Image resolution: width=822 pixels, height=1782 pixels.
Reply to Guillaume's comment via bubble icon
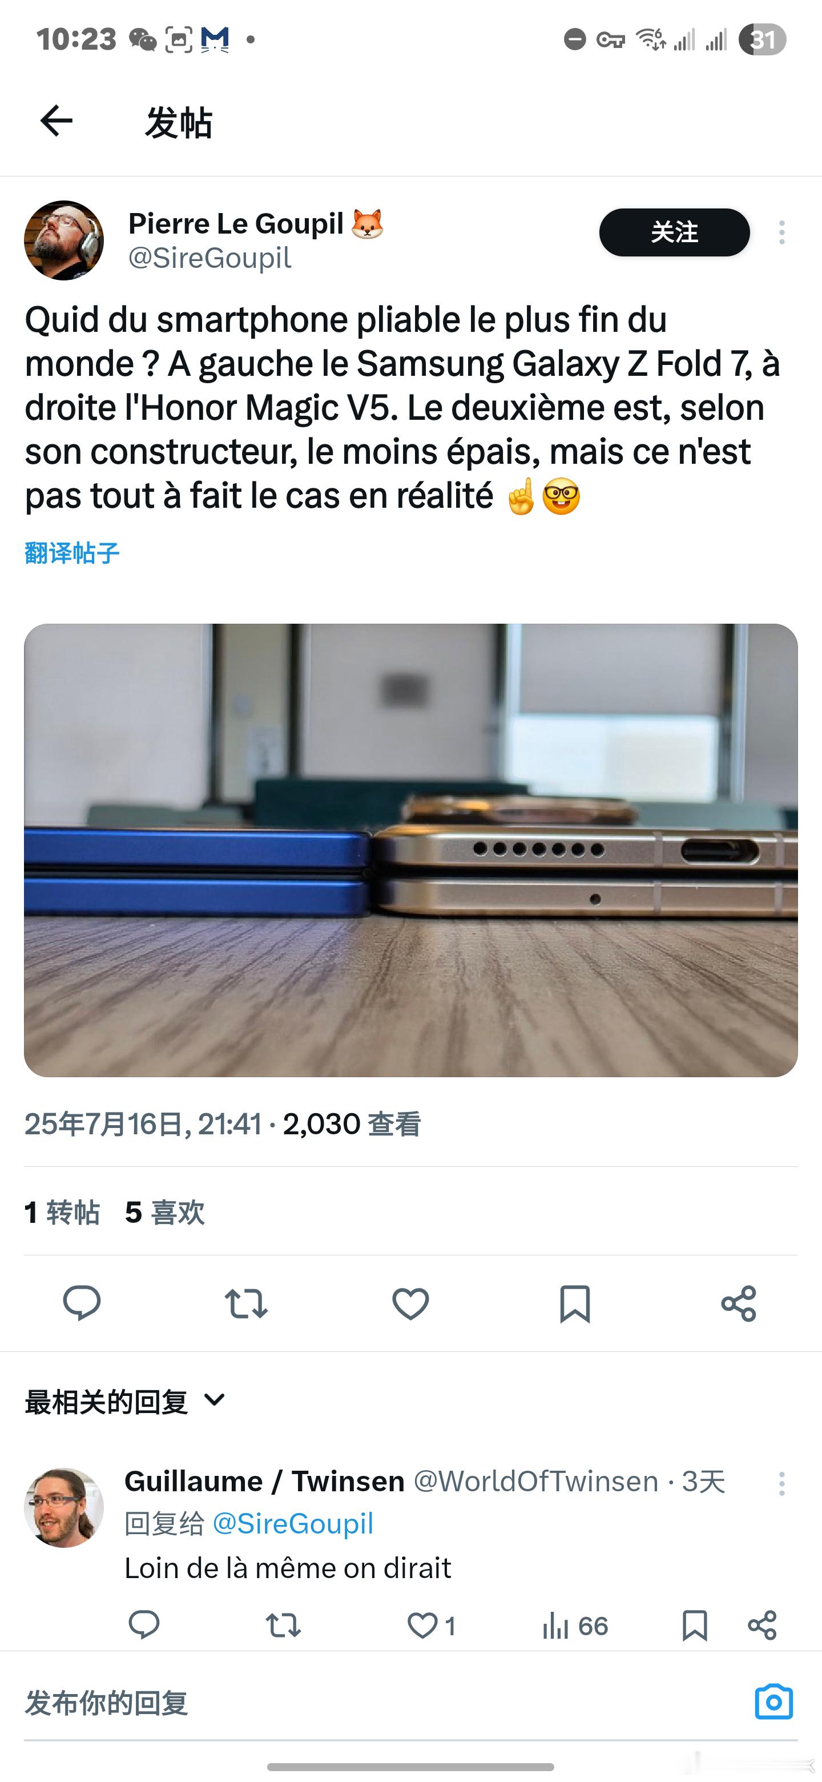coord(144,1626)
